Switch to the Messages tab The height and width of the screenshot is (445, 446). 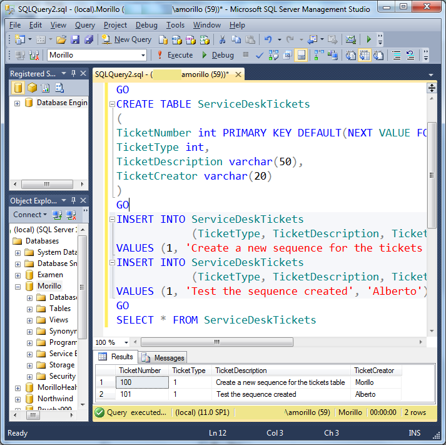(x=163, y=357)
